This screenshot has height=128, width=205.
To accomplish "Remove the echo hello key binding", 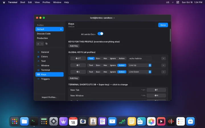I will coord(163,58).
